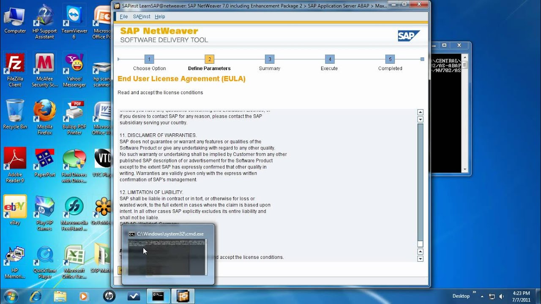Maximize the cmd window behind
The image size is (541, 304).
click(x=444, y=45)
